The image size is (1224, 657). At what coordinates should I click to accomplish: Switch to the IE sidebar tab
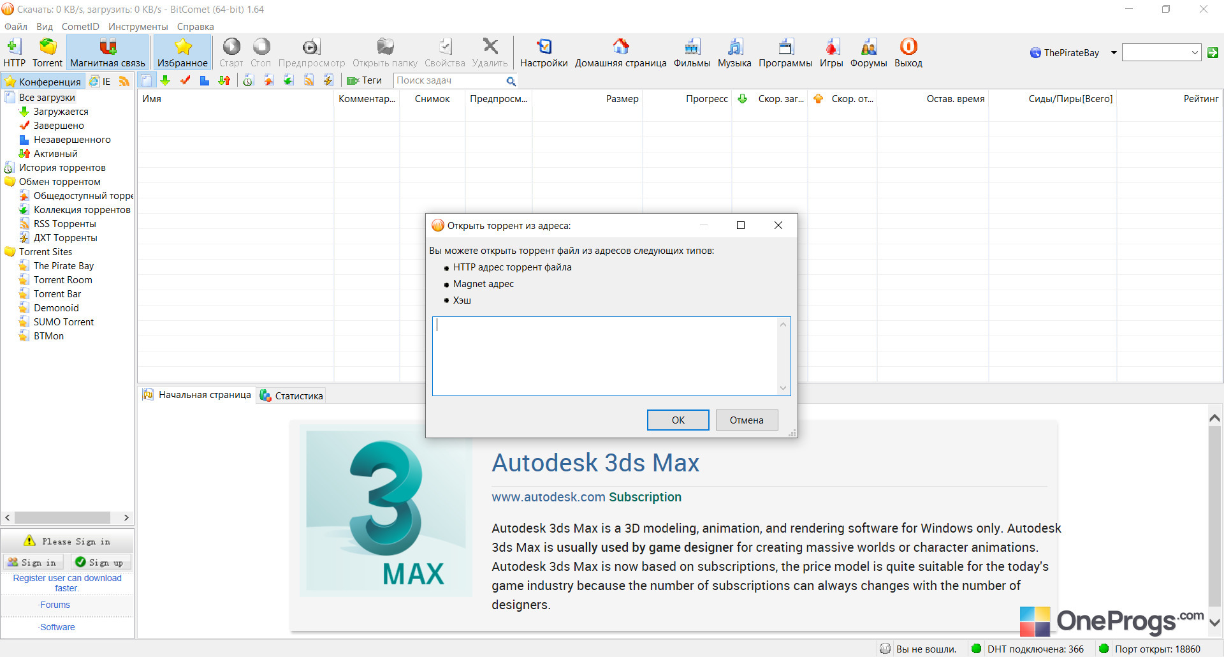click(x=101, y=81)
